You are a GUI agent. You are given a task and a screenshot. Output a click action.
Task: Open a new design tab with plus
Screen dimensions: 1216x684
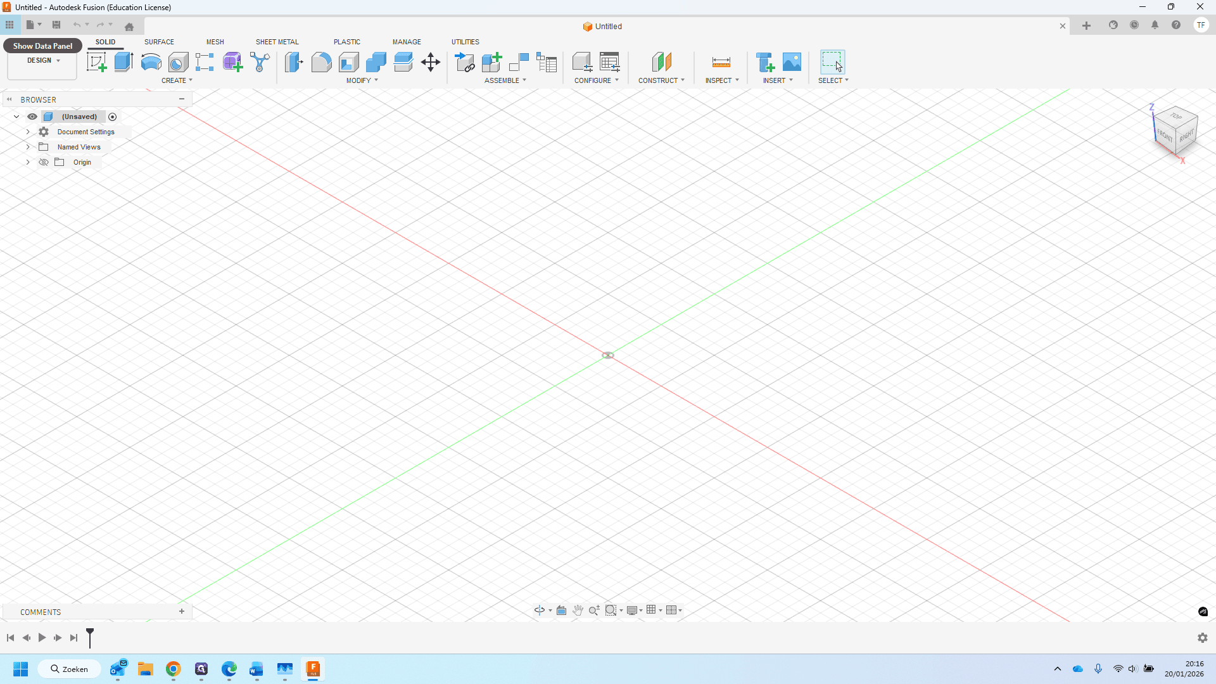[1086, 26]
